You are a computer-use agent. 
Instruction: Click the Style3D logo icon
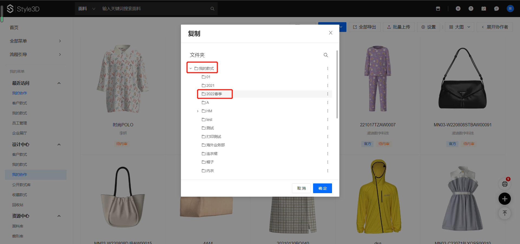[10, 9]
